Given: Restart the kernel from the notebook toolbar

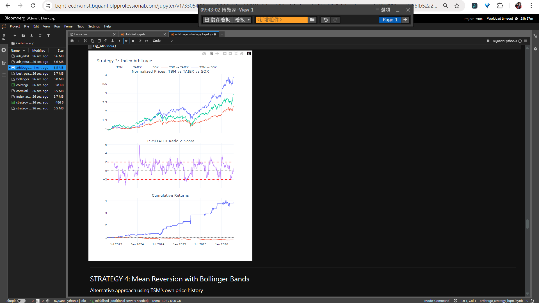Looking at the screenshot, I should 140,41.
